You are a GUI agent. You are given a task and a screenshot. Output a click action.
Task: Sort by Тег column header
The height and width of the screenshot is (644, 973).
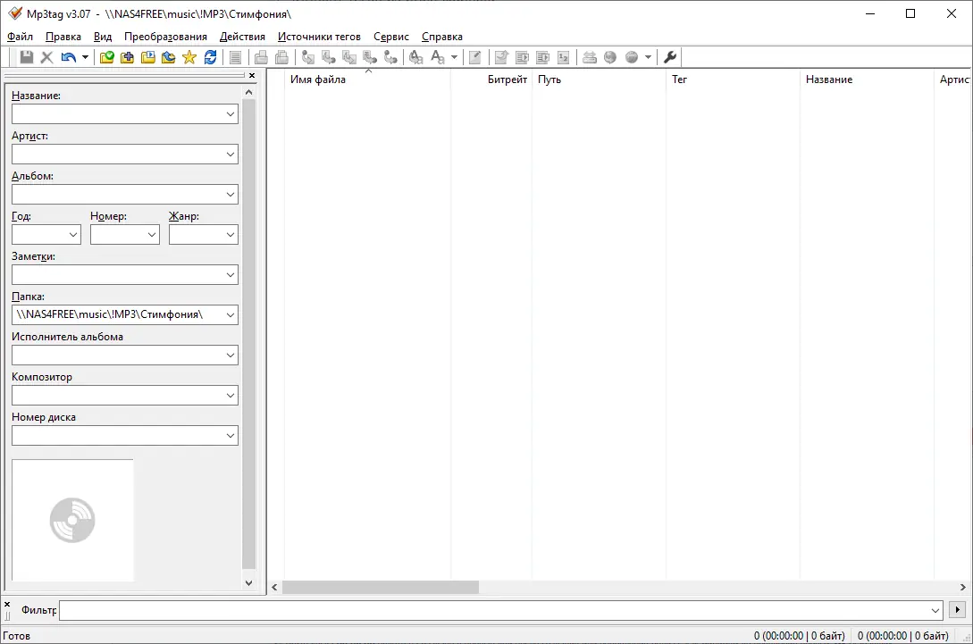coord(733,79)
